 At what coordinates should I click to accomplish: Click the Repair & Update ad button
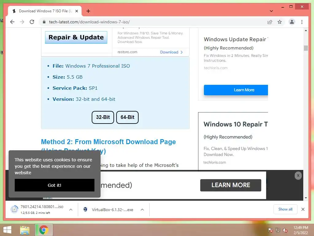[76, 37]
